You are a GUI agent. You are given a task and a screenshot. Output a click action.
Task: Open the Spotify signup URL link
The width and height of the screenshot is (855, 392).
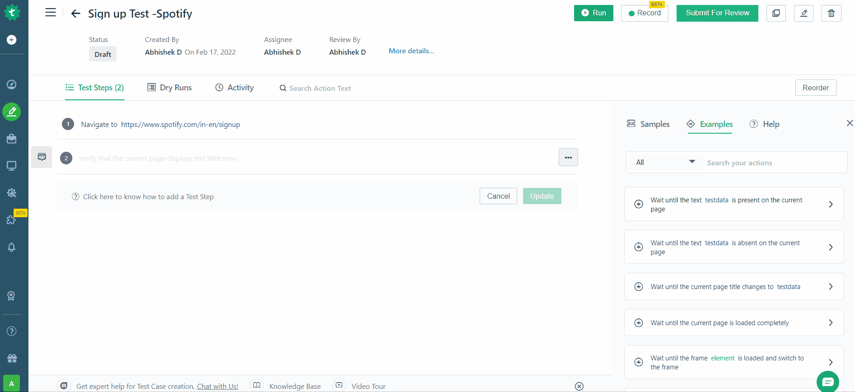[181, 125]
